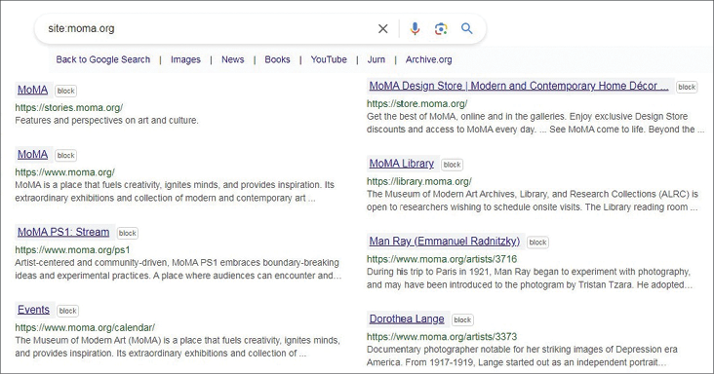Viewport: 714px width, 374px height.
Task: Click the https://www.moma.org/artists/3716 URL text
Action: pyautogui.click(x=442, y=259)
